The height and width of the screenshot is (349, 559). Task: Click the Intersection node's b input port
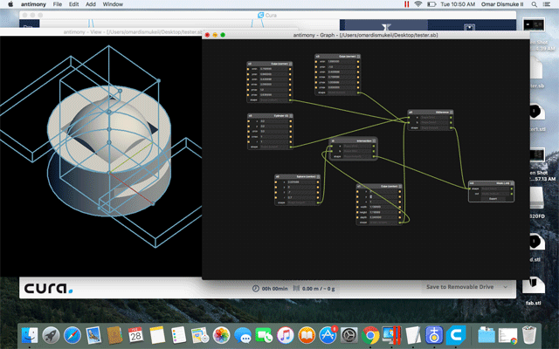pyautogui.click(x=331, y=151)
